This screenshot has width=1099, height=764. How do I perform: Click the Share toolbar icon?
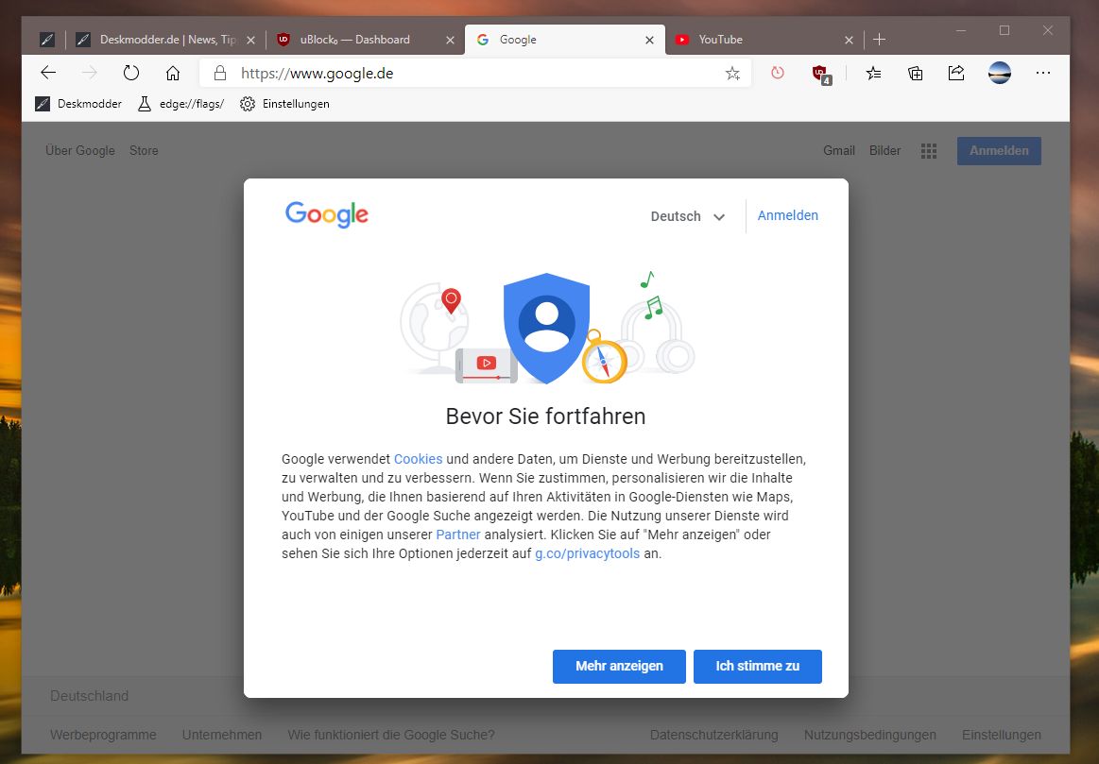pyautogui.click(x=956, y=73)
